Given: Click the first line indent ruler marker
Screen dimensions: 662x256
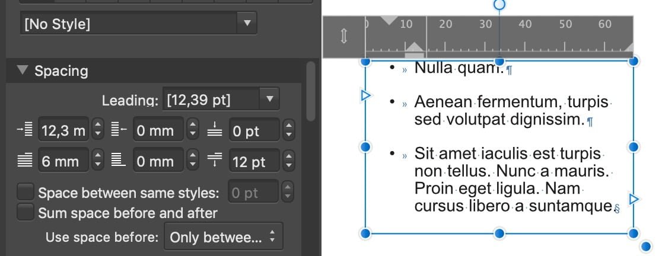Looking at the screenshot, I should click(389, 20).
